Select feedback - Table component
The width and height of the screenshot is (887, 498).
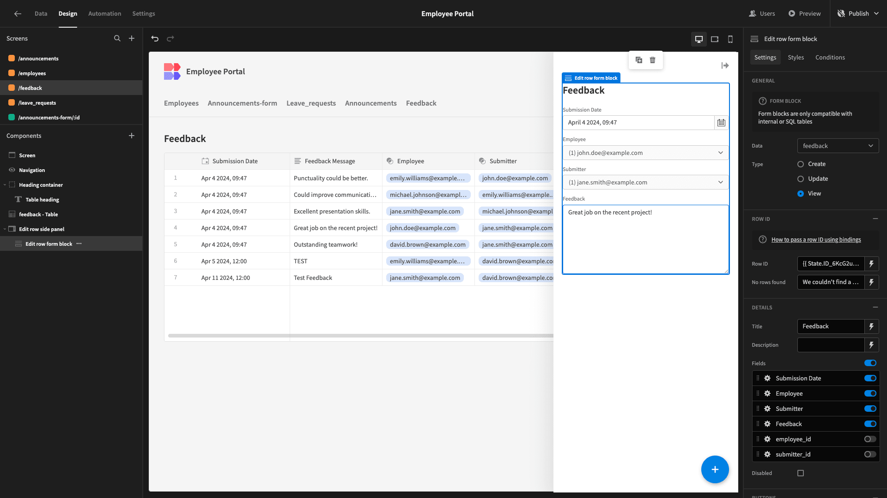click(71, 214)
